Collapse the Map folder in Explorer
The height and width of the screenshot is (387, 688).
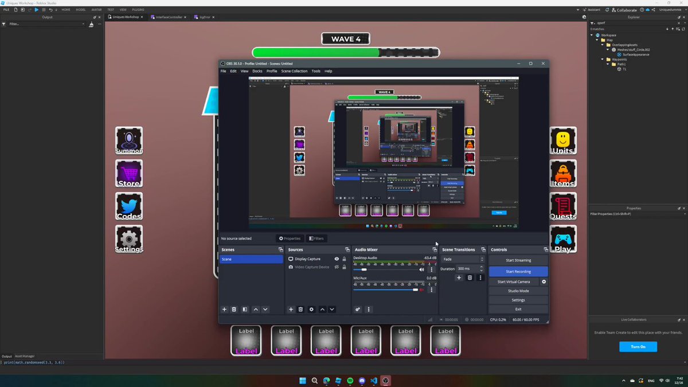click(597, 40)
